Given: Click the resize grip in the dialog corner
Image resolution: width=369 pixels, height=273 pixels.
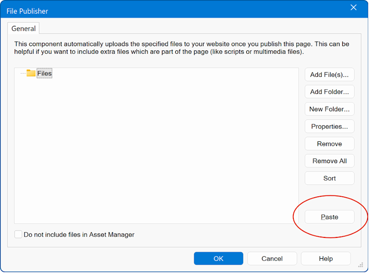Looking at the screenshot, I should [x=360, y=265].
